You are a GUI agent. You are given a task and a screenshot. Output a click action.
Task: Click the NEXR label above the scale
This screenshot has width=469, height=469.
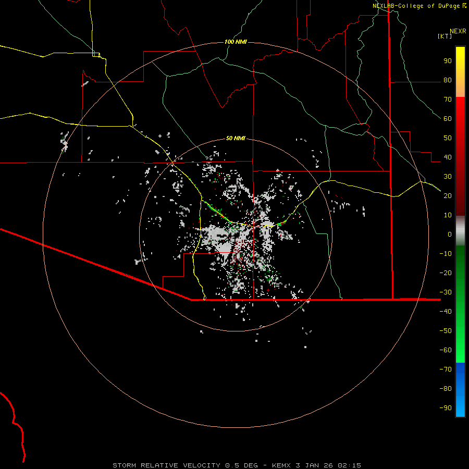tap(458, 31)
